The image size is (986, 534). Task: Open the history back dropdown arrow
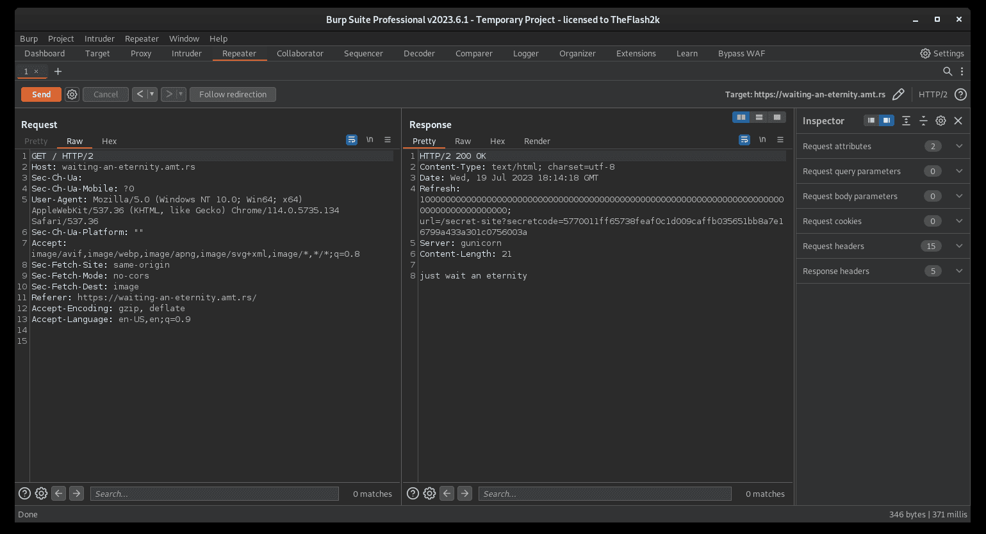click(x=152, y=94)
